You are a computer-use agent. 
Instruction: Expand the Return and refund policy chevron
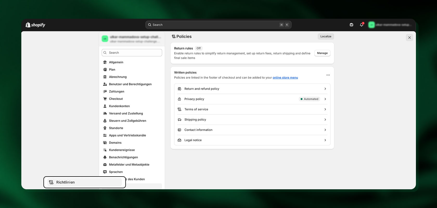pyautogui.click(x=325, y=89)
